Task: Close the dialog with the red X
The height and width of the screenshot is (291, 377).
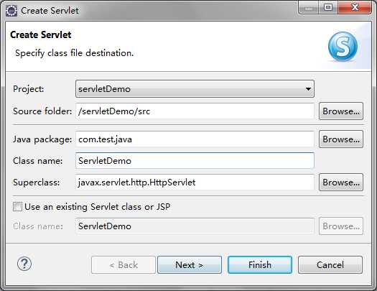Action: [x=355, y=8]
